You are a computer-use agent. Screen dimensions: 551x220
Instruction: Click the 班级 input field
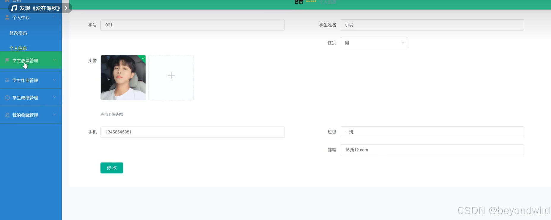pyautogui.click(x=432, y=132)
